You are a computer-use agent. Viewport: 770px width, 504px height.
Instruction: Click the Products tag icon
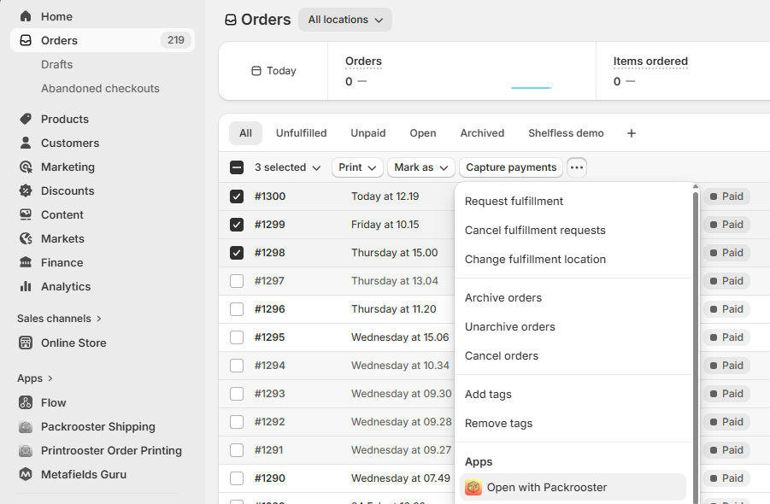click(x=26, y=119)
